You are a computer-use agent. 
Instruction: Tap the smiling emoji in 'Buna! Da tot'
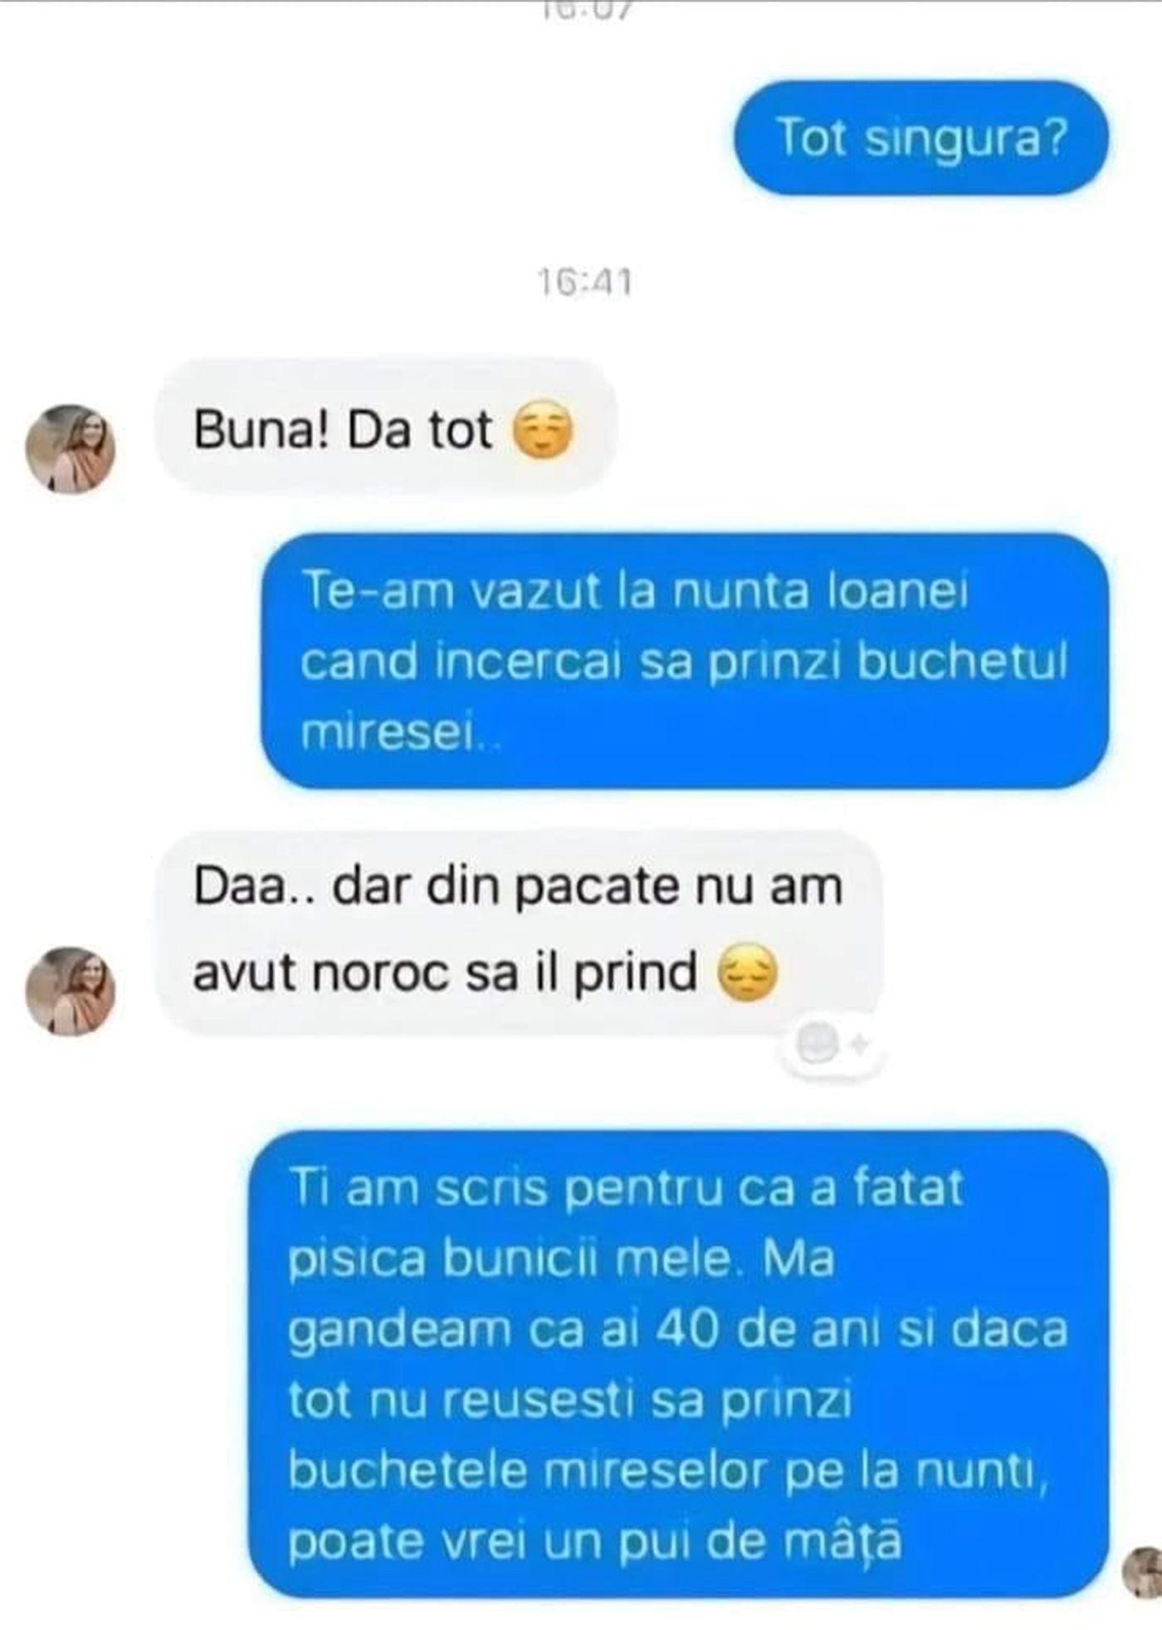tap(543, 429)
